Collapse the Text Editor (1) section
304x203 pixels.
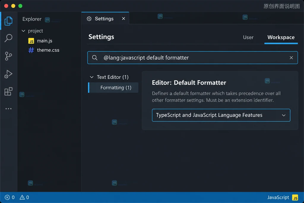[92, 77]
